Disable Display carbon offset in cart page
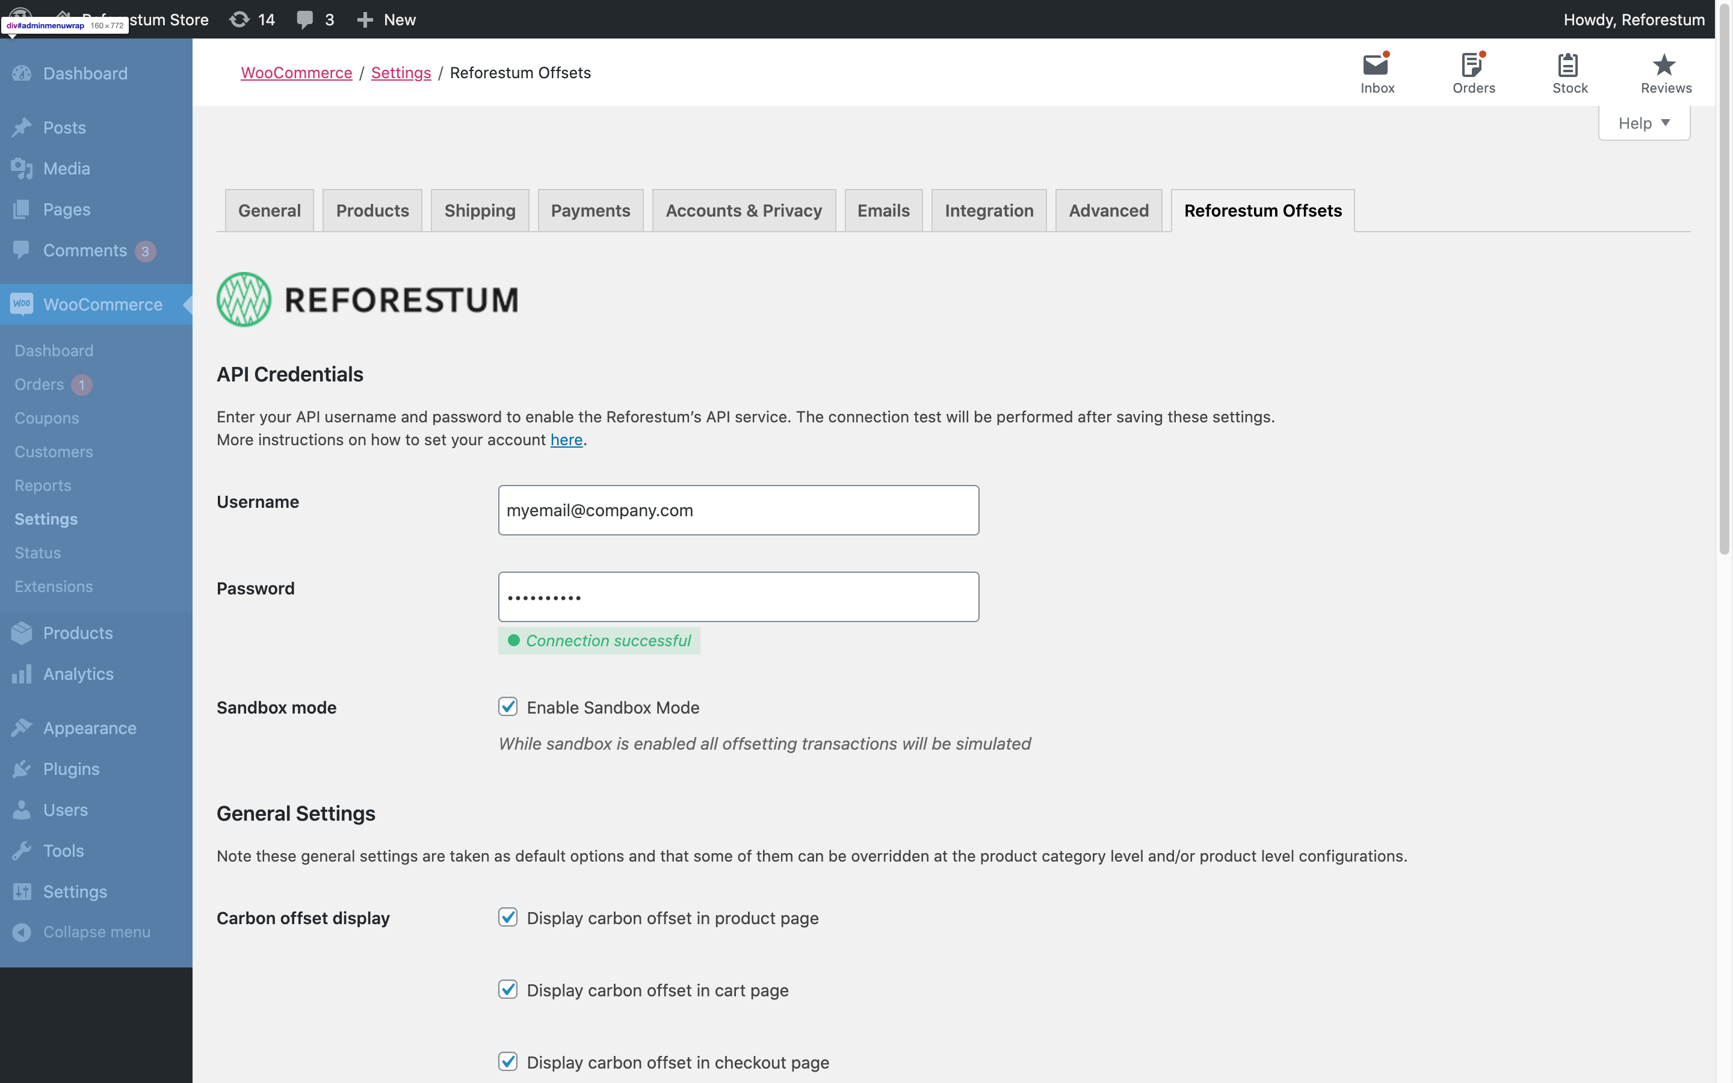1733x1083 pixels. 508,989
